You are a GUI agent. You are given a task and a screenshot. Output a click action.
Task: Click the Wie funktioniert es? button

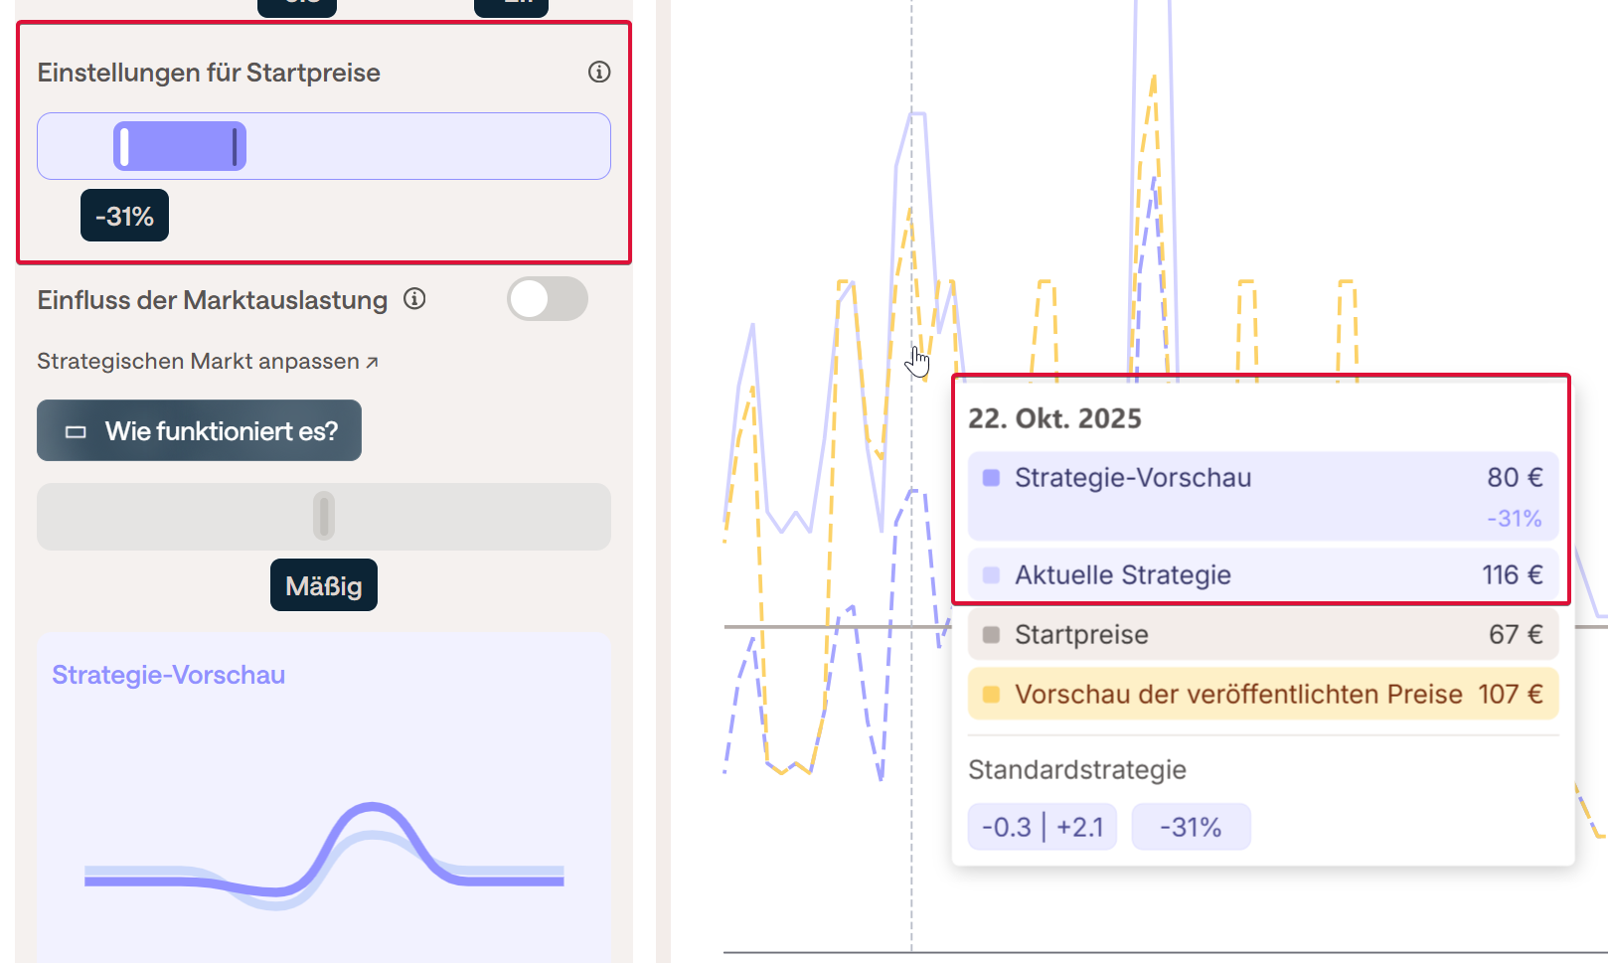point(199,430)
